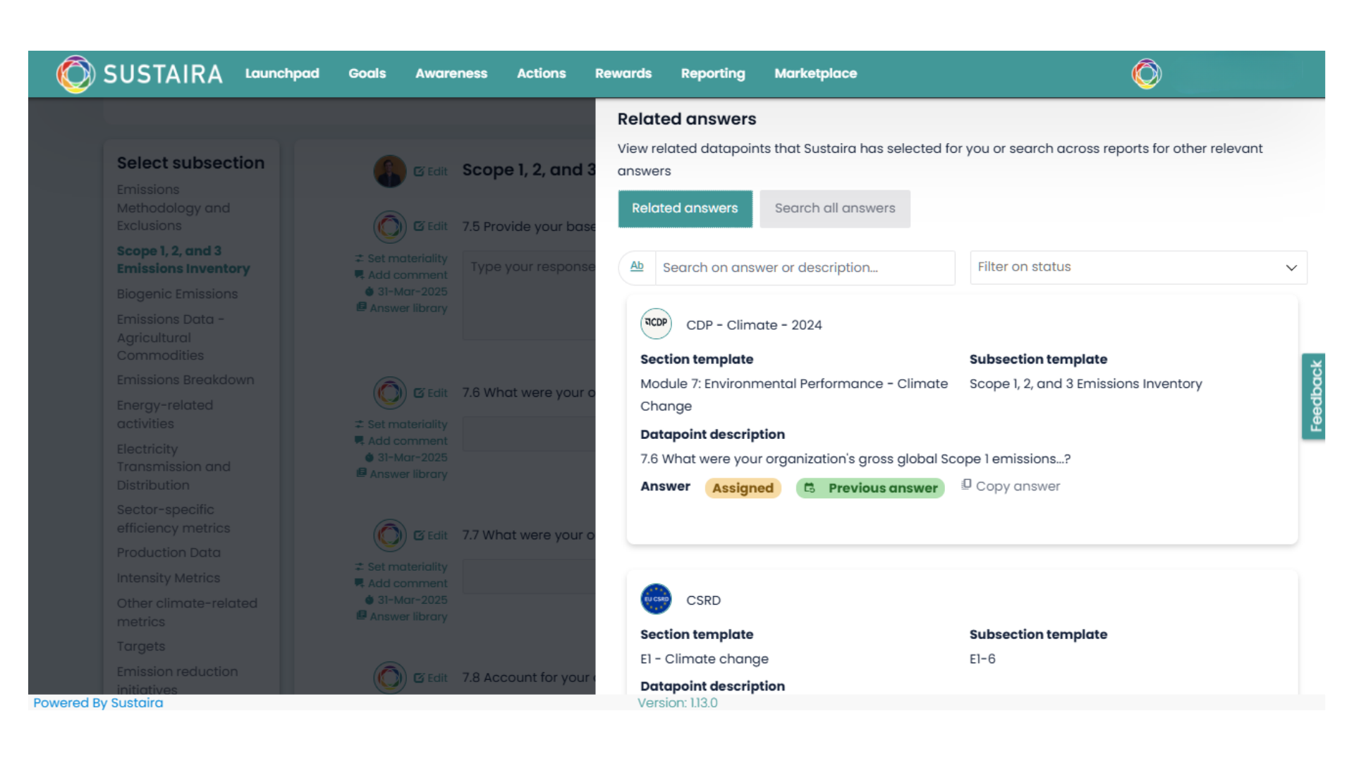
Task: Click the Copy answer icon on the CDP card
Action: pos(966,486)
